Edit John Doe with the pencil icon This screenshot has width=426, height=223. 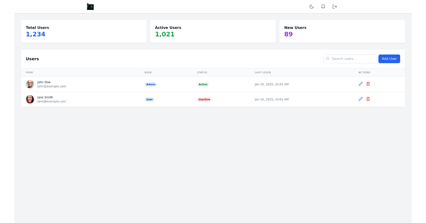click(360, 84)
